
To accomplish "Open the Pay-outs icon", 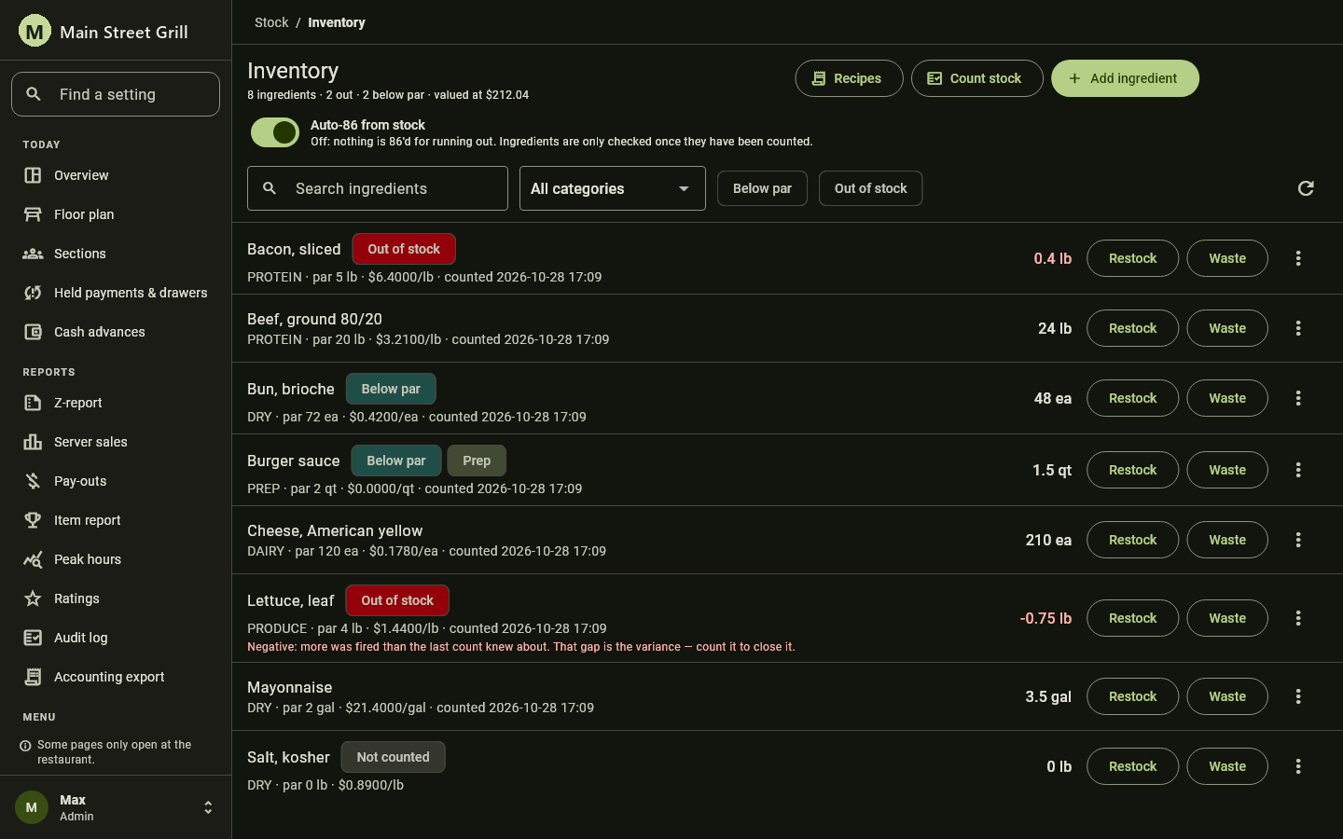I will pyautogui.click(x=33, y=481).
